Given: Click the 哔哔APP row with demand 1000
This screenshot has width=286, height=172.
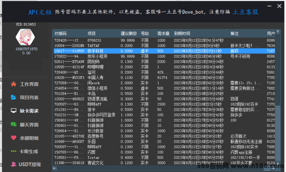Looking at the screenshot, I should point(164,147).
